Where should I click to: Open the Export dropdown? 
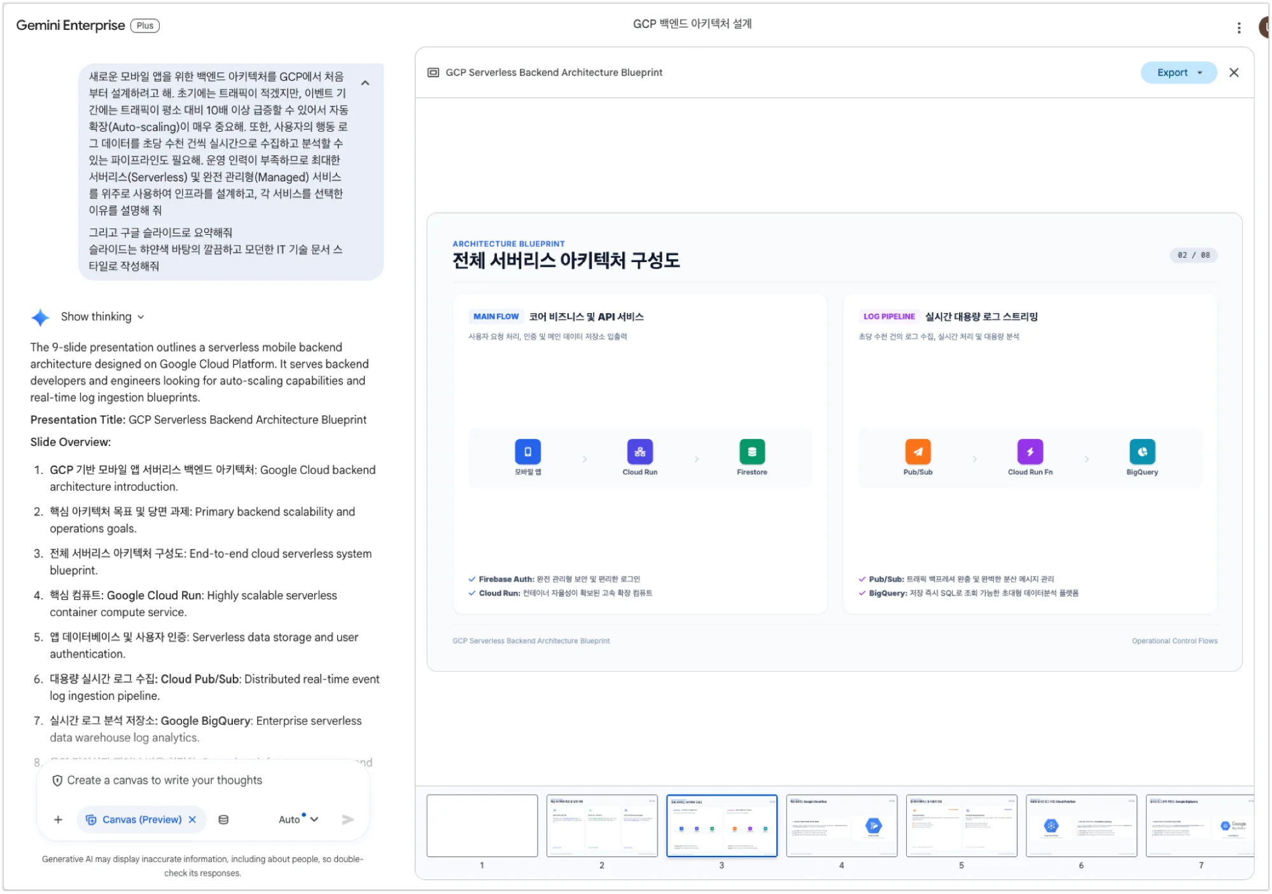click(x=1178, y=73)
